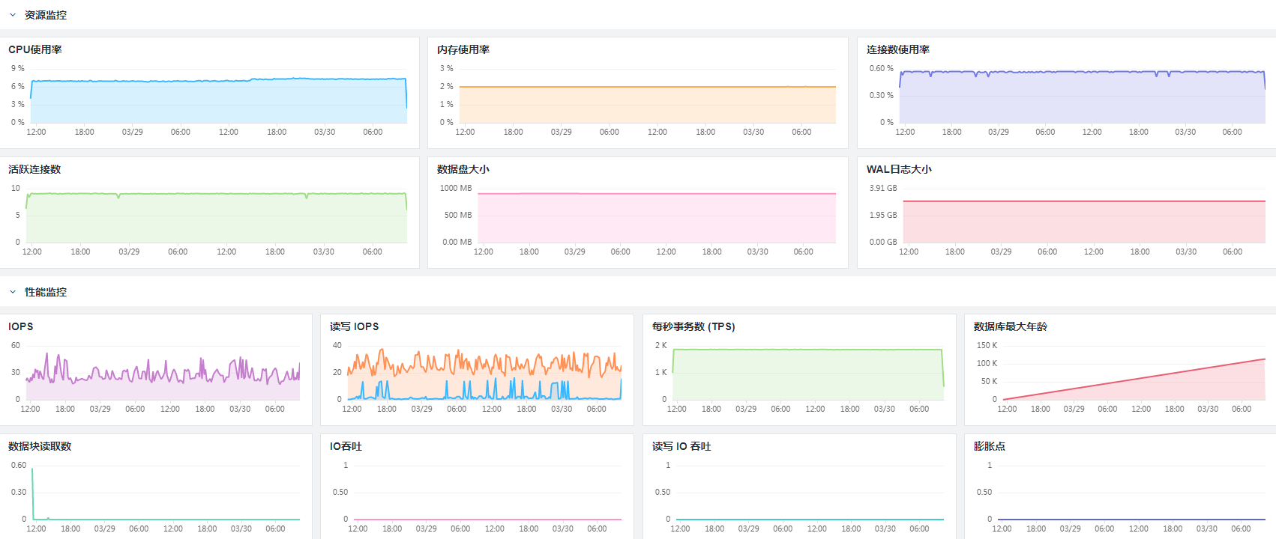Click the 1.95 GB label on WAL chart

pyautogui.click(x=883, y=215)
